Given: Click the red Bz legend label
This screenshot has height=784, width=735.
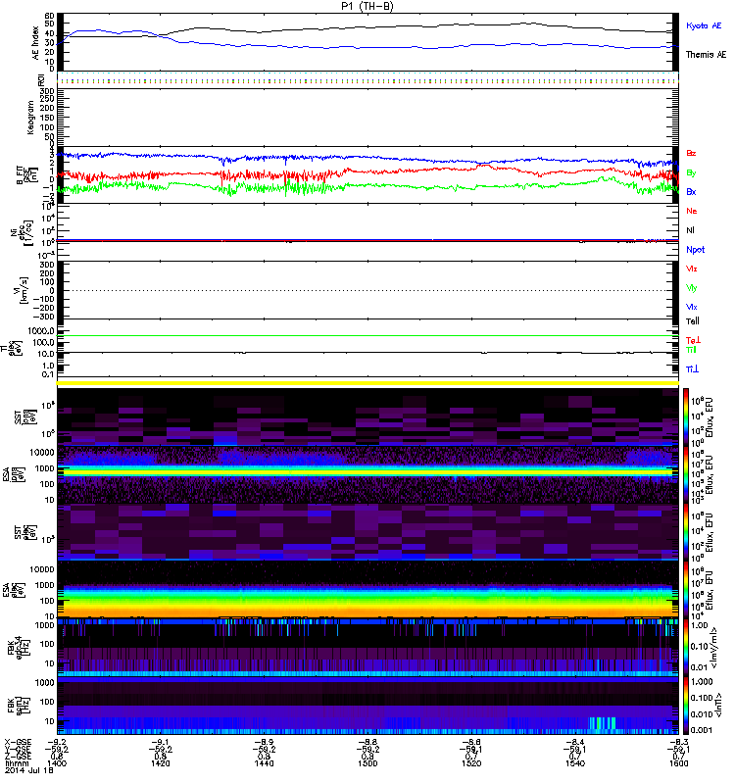Looking at the screenshot, I should tap(691, 153).
